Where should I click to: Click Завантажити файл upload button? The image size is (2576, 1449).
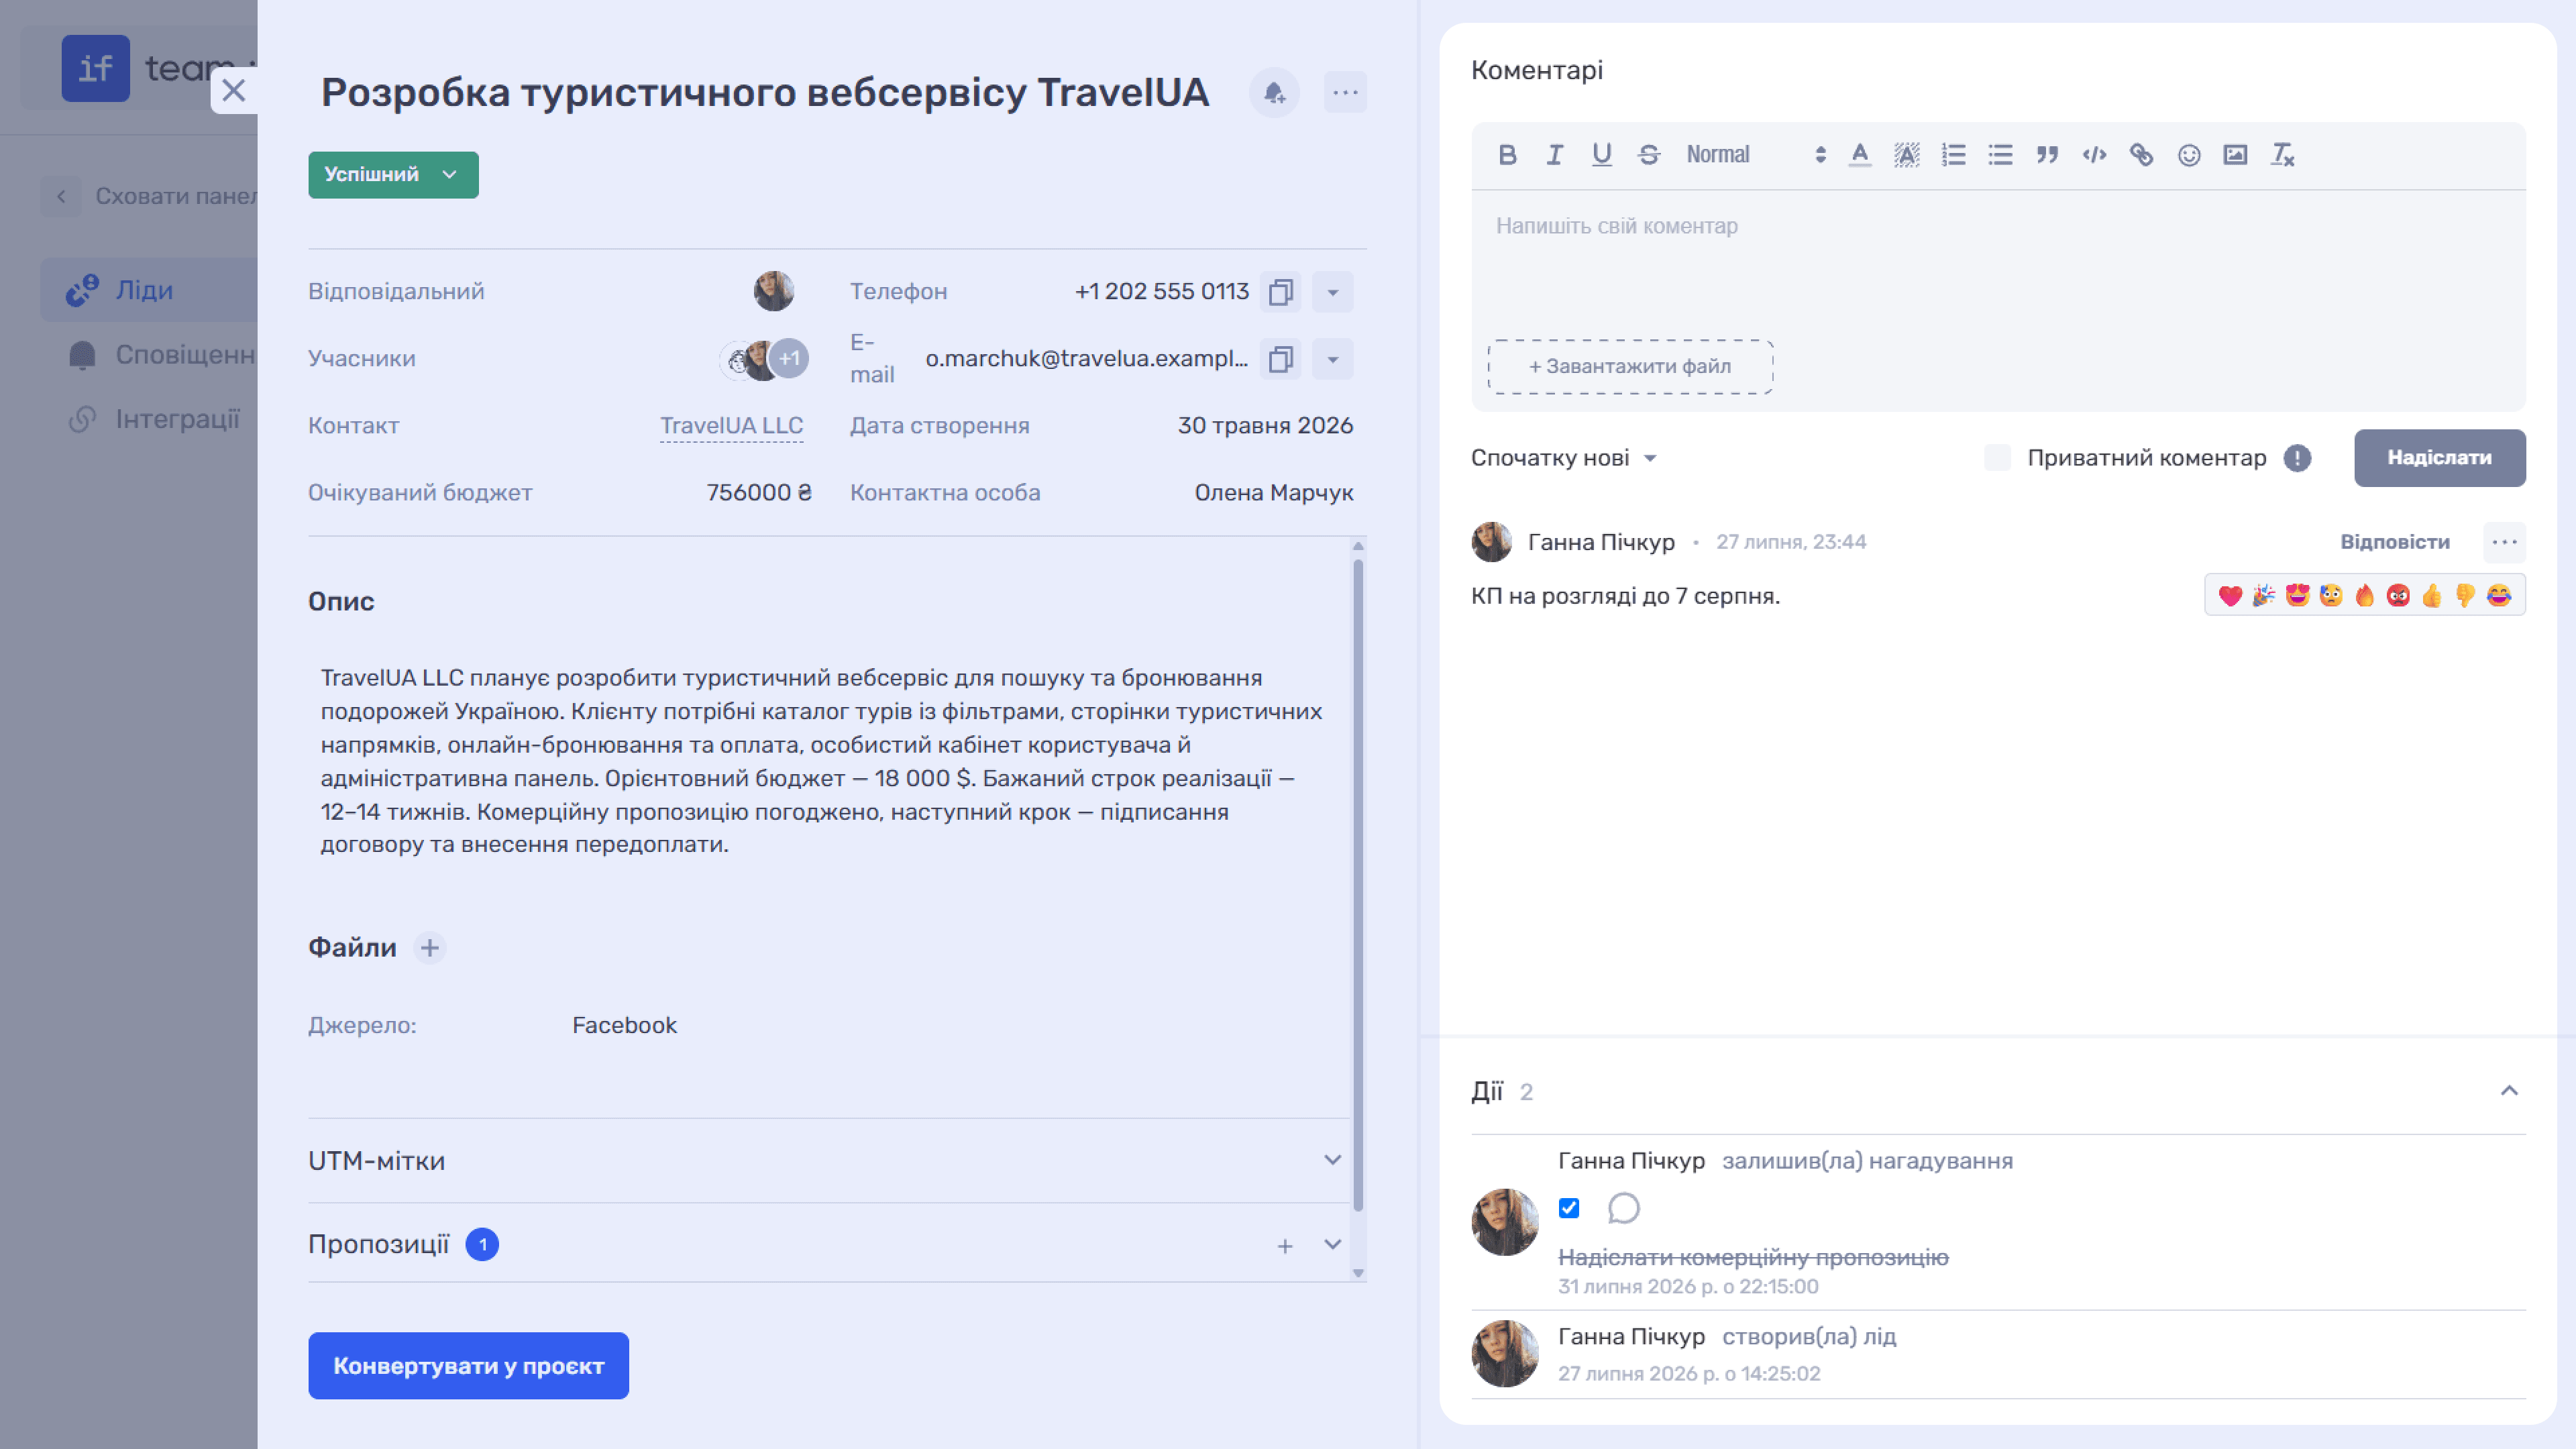[x=1629, y=367]
